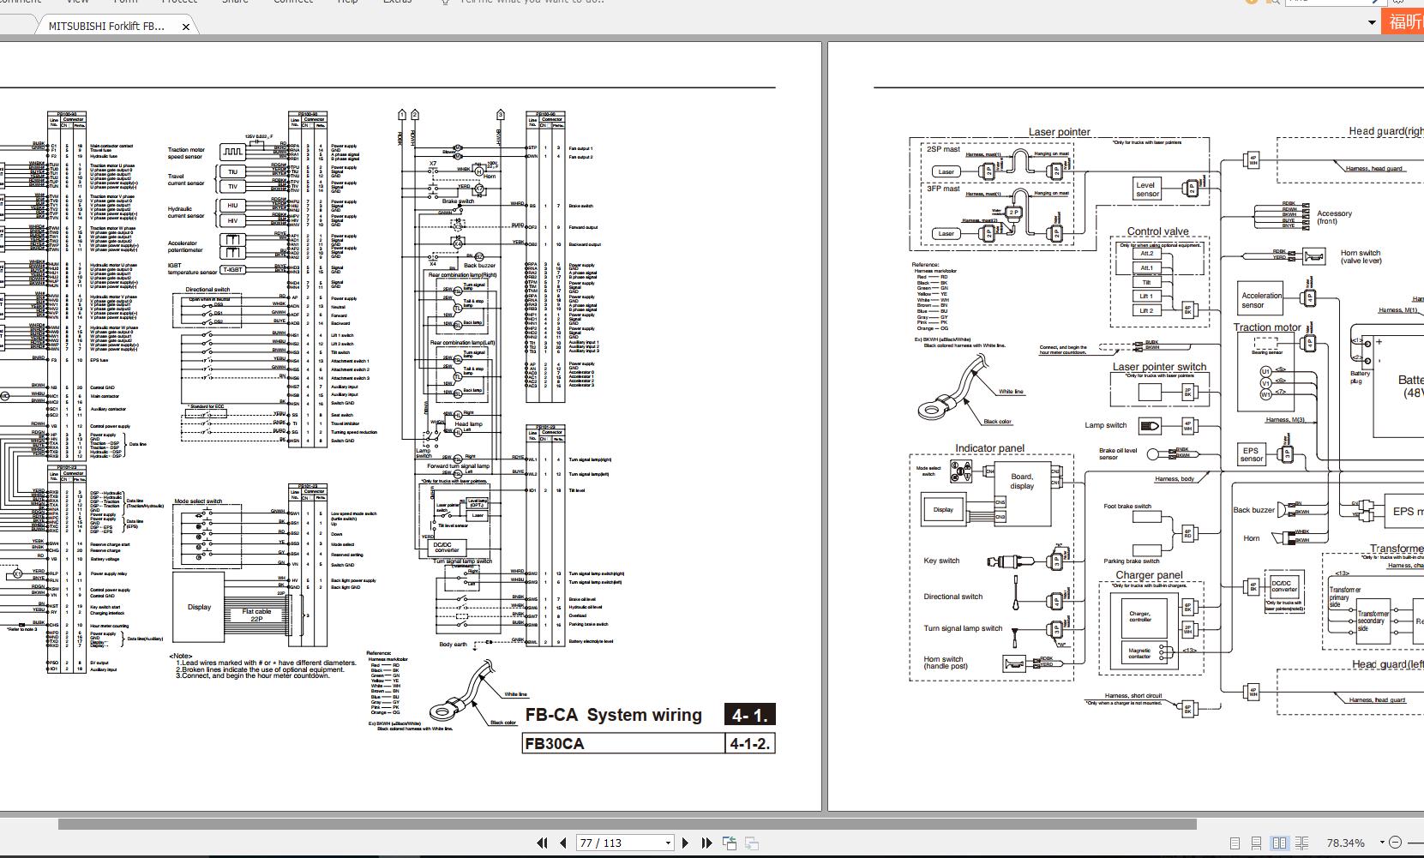Click 'Horn switch (handle post)' label

[x=946, y=663]
